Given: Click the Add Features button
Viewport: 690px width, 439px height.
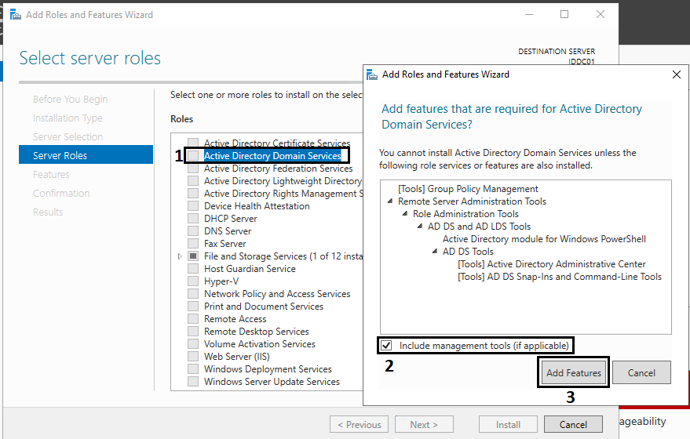Looking at the screenshot, I should (x=573, y=372).
